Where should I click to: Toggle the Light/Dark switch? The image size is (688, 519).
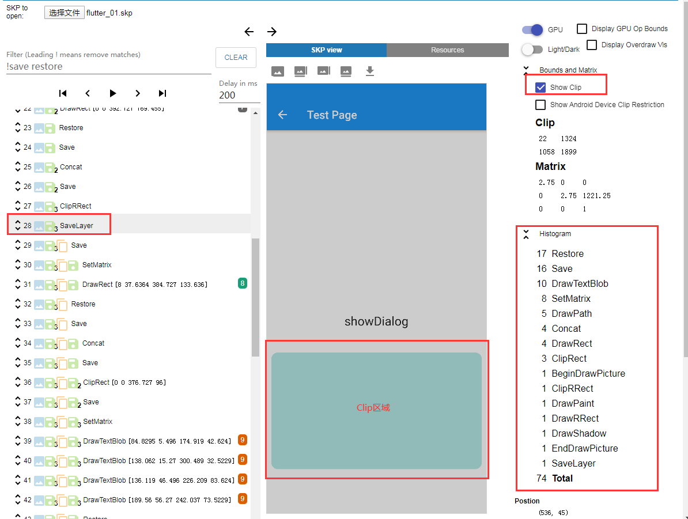tap(532, 49)
